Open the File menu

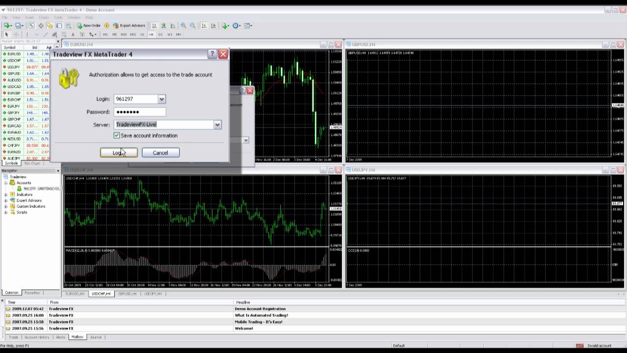tap(4, 17)
